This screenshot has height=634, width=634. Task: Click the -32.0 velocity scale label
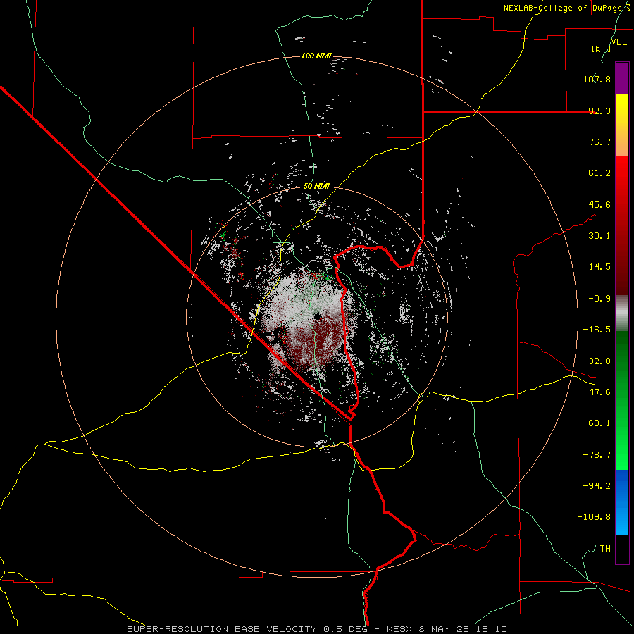pos(597,361)
